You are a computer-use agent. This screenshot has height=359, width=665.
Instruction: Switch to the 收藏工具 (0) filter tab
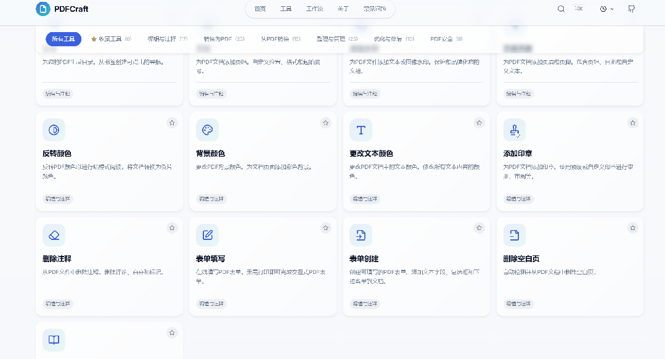pyautogui.click(x=111, y=39)
